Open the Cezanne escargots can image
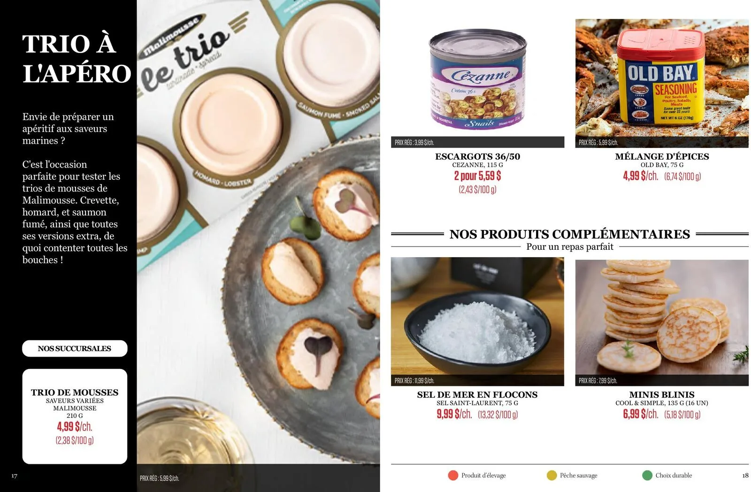This screenshot has height=492, width=751. [477, 79]
